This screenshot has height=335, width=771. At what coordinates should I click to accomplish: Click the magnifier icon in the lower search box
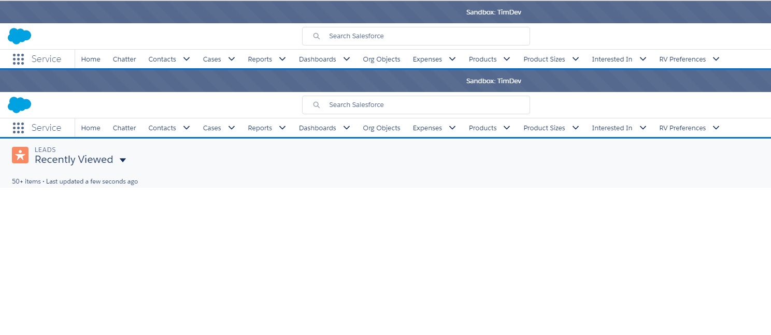(317, 105)
